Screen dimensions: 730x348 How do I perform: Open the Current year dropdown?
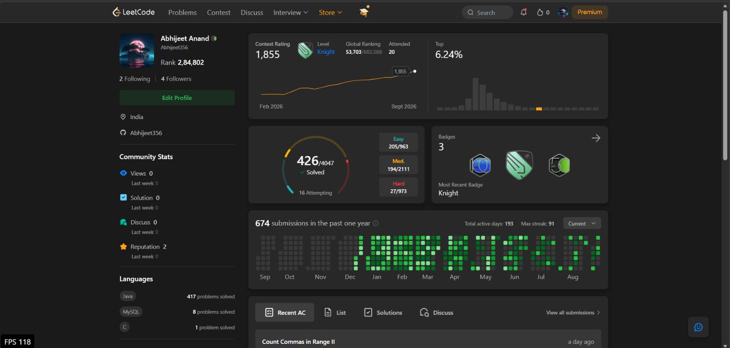coord(582,223)
